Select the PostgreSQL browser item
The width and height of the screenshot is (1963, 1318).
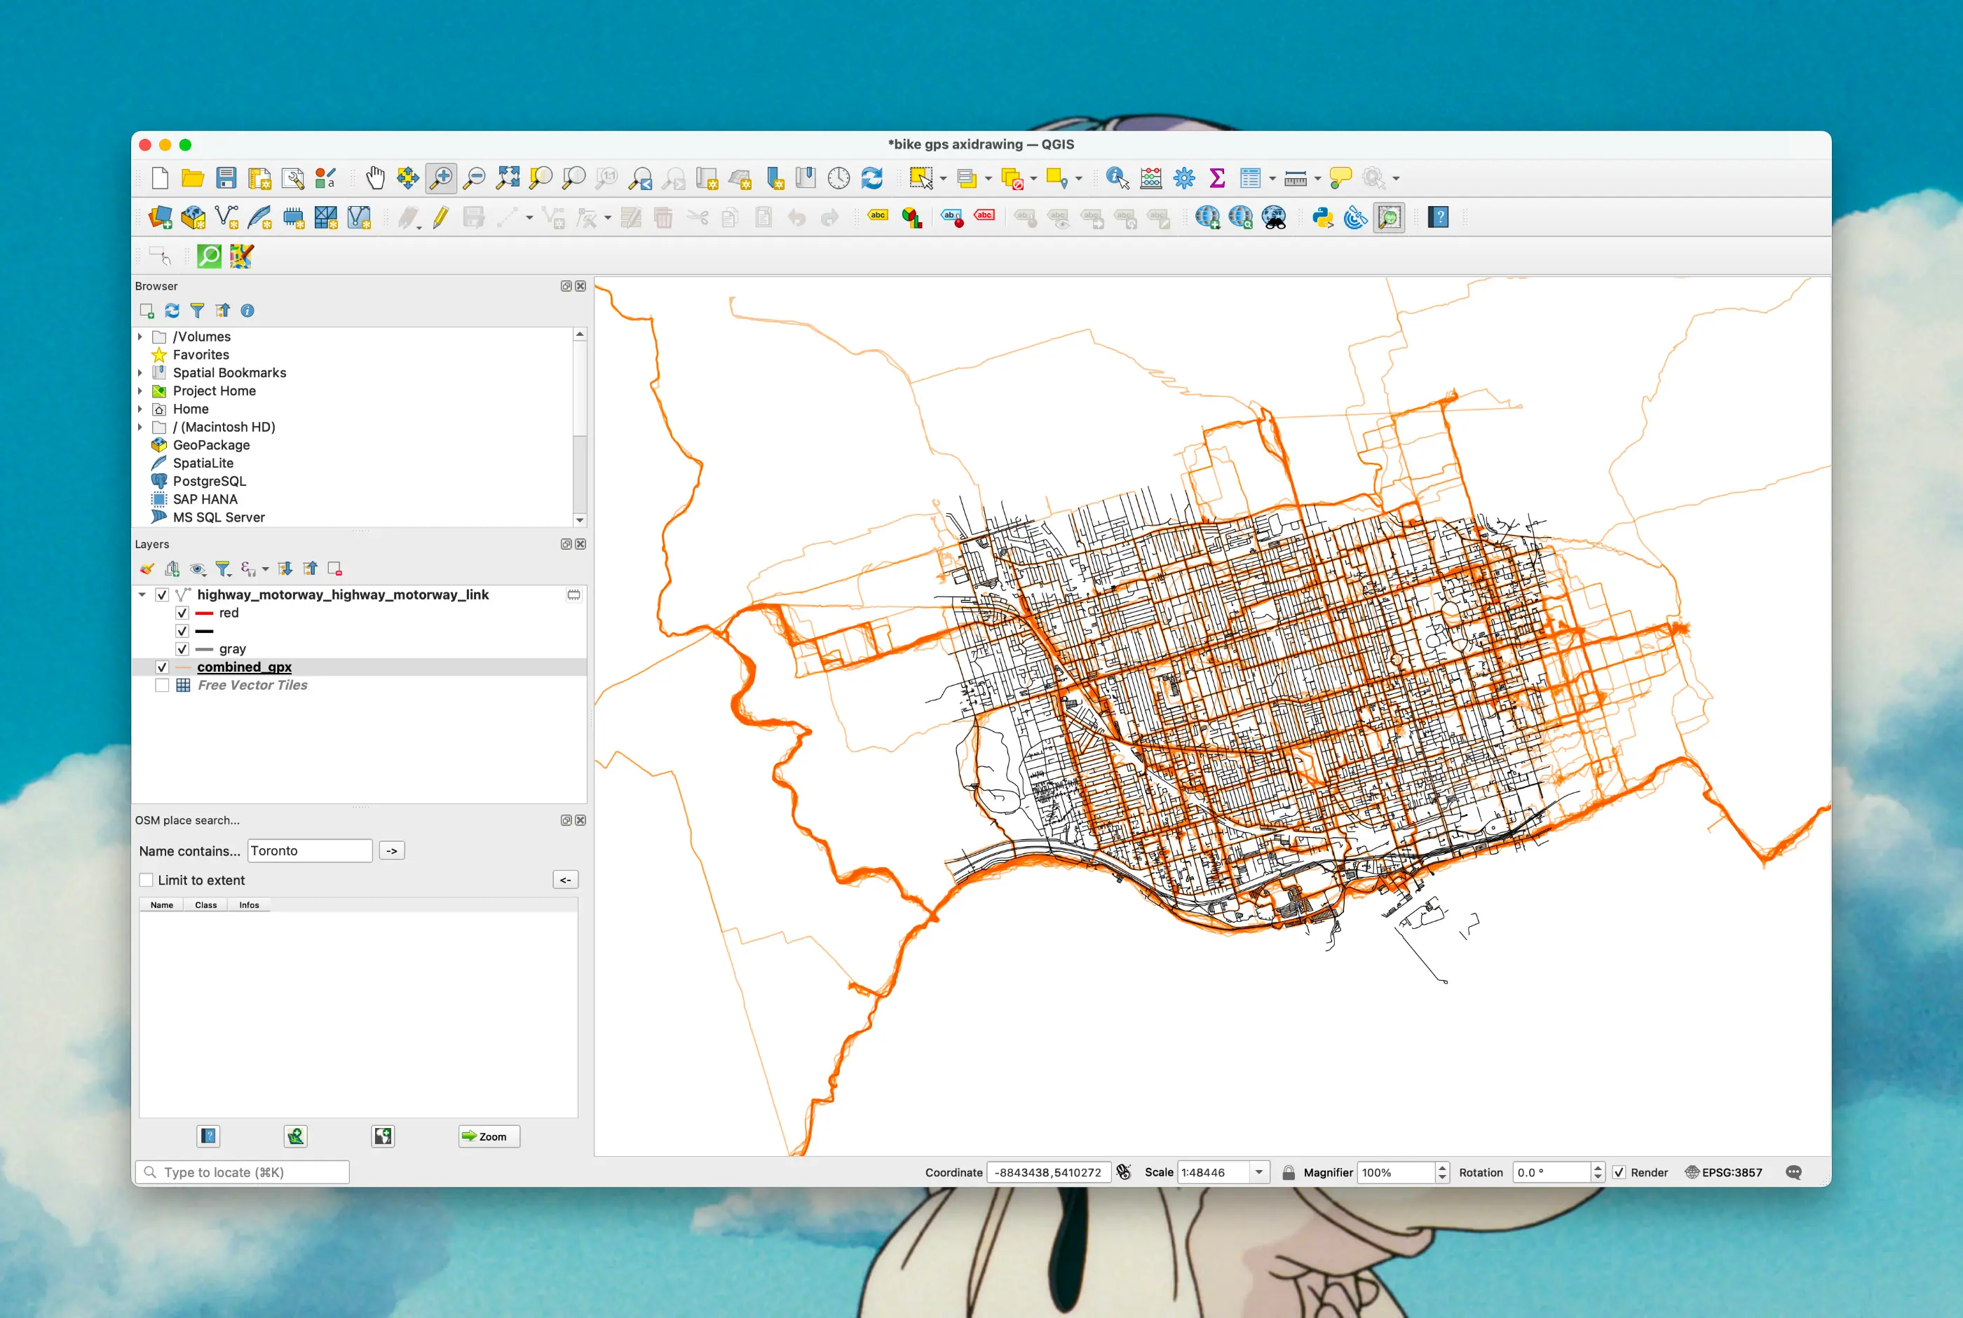point(209,481)
